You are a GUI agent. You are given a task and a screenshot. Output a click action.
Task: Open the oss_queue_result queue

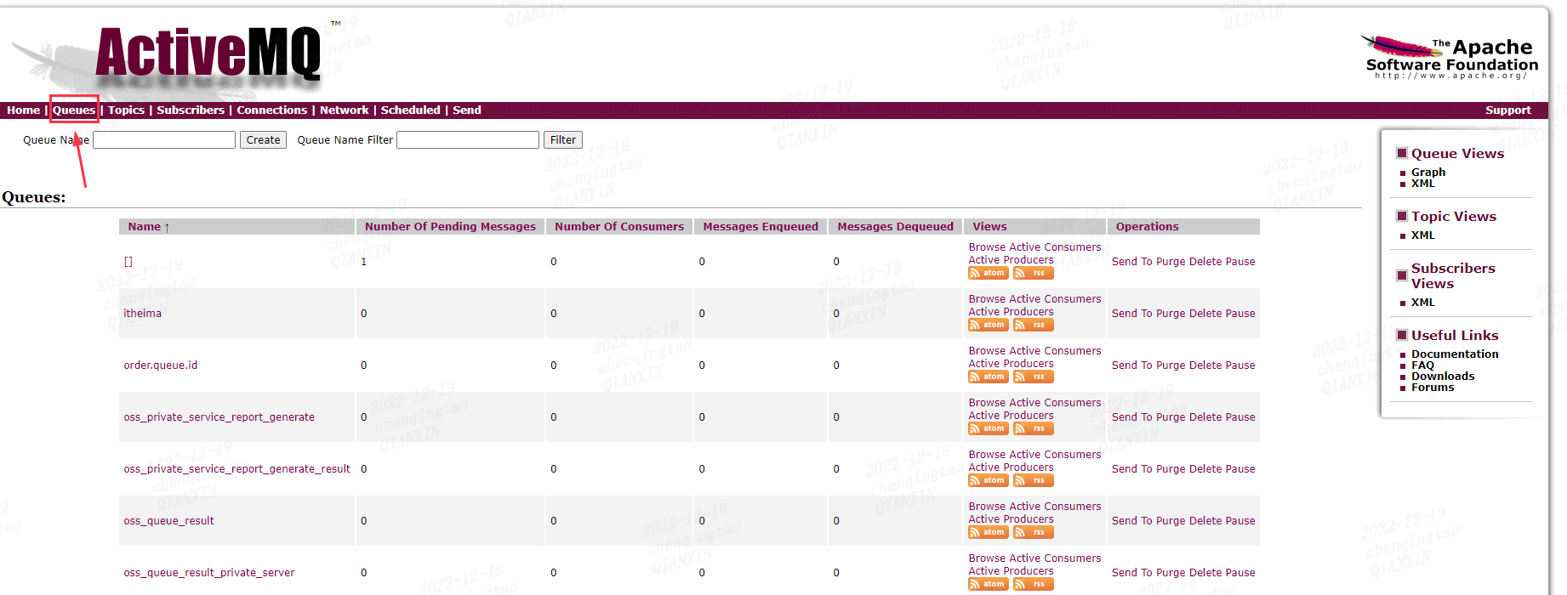168,521
